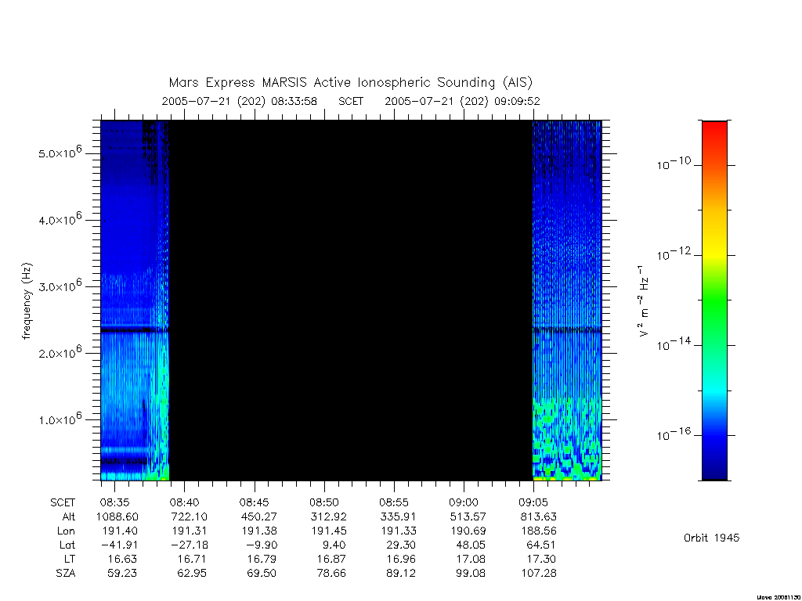Click altitude value 335.91
The image size is (802, 601).
[398, 516]
